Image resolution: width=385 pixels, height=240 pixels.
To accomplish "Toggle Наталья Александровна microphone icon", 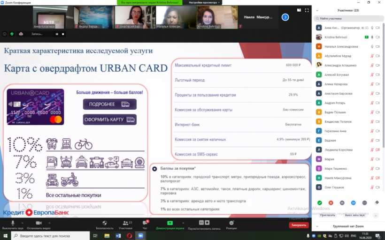I will point(372,46).
